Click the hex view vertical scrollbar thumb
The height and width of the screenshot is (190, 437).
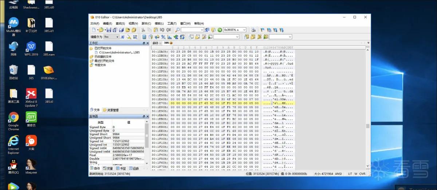pos(368,126)
